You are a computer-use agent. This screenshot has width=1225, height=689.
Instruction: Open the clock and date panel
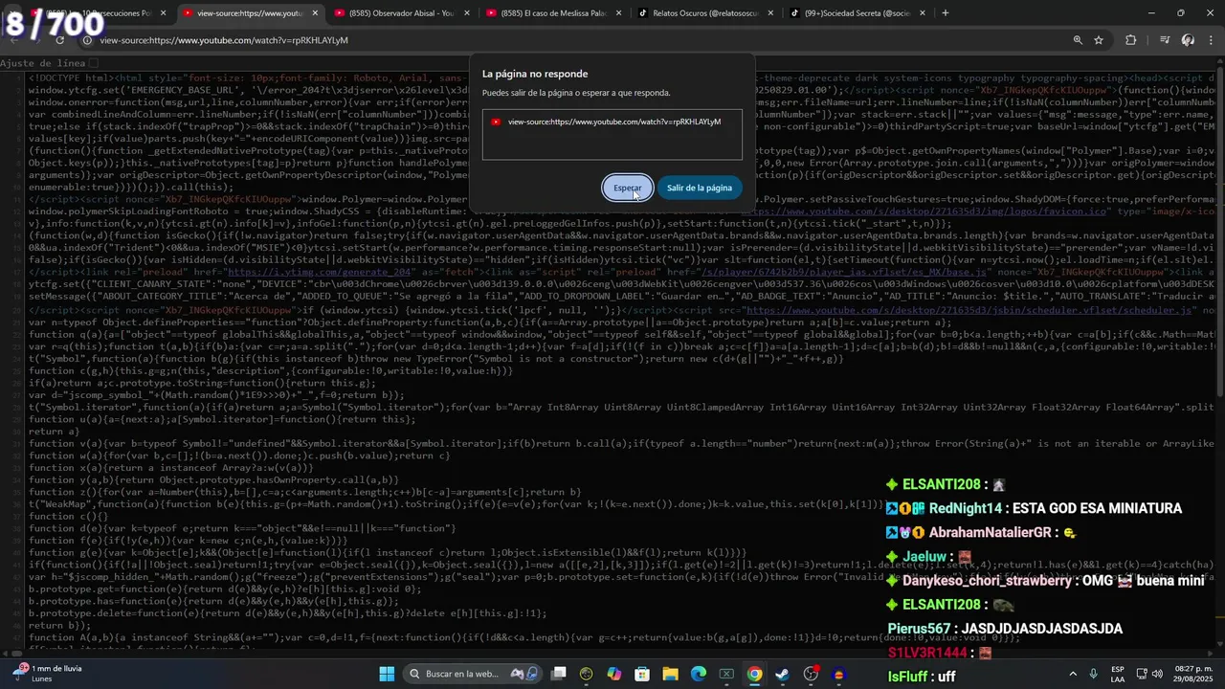1192,674
